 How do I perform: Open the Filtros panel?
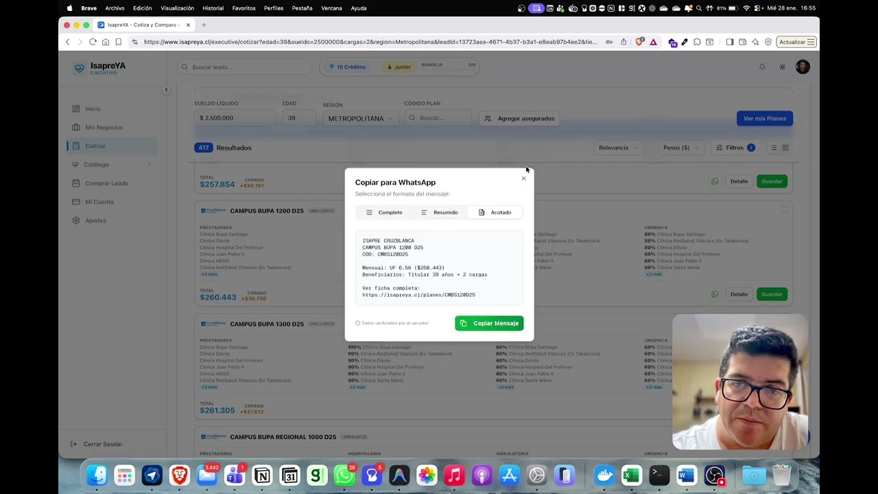click(735, 148)
